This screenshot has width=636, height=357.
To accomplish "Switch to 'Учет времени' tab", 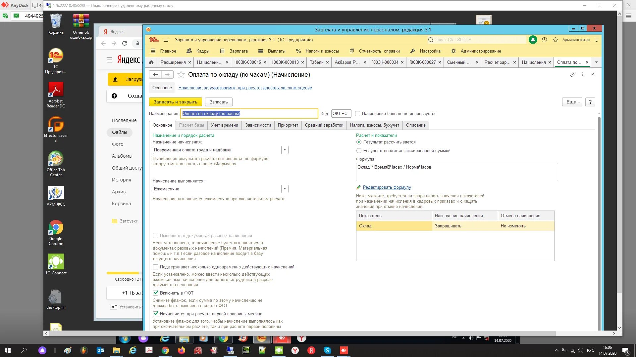I will point(224,125).
